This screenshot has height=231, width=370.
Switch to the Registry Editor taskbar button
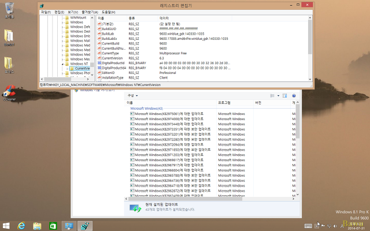(85, 226)
